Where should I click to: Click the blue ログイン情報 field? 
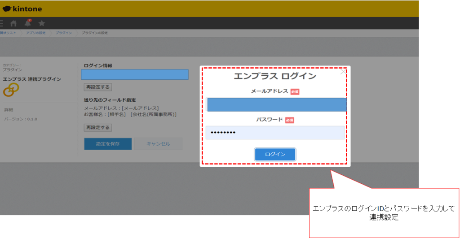135,74
